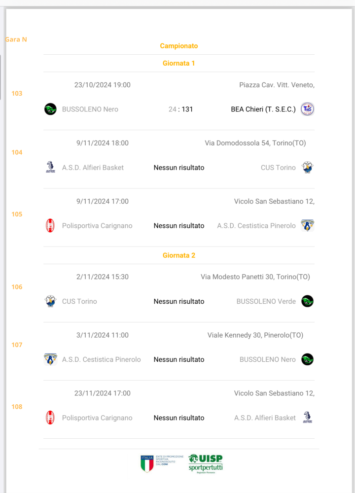This screenshot has width=355, height=493.
Task: Open BEA Chieri (T. S.E.C.) team link
Action: click(x=263, y=109)
